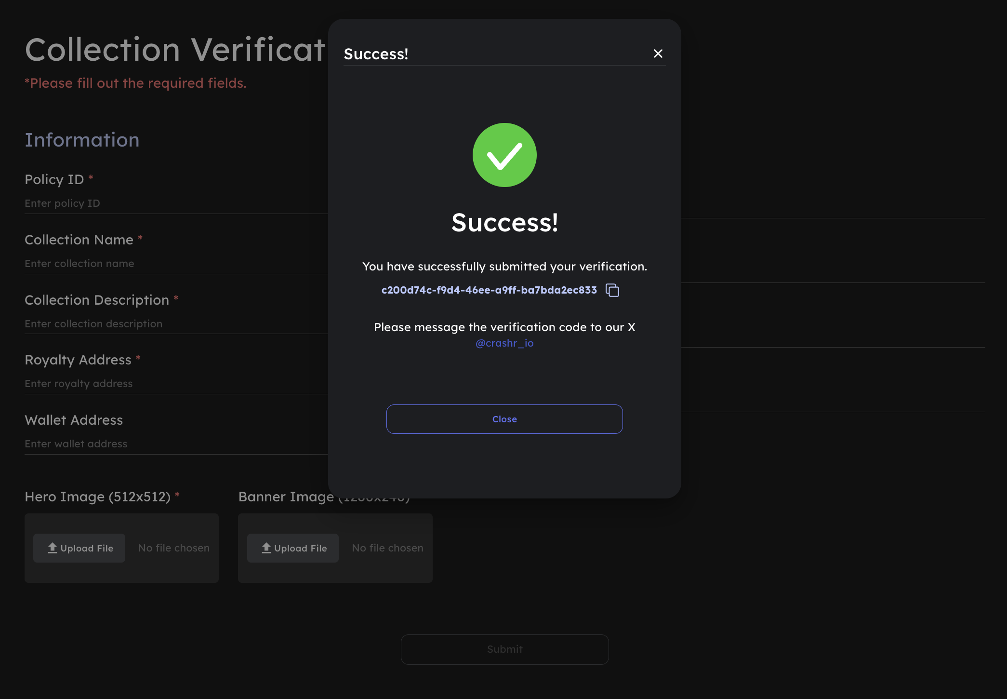Click the Policy ID input field
Viewport: 1007px width, 699px height.
[x=176, y=203]
